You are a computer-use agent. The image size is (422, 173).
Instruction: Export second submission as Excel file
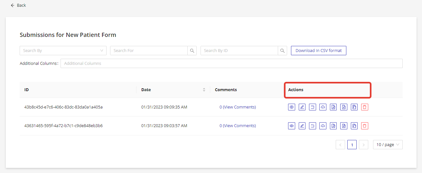coord(344,126)
